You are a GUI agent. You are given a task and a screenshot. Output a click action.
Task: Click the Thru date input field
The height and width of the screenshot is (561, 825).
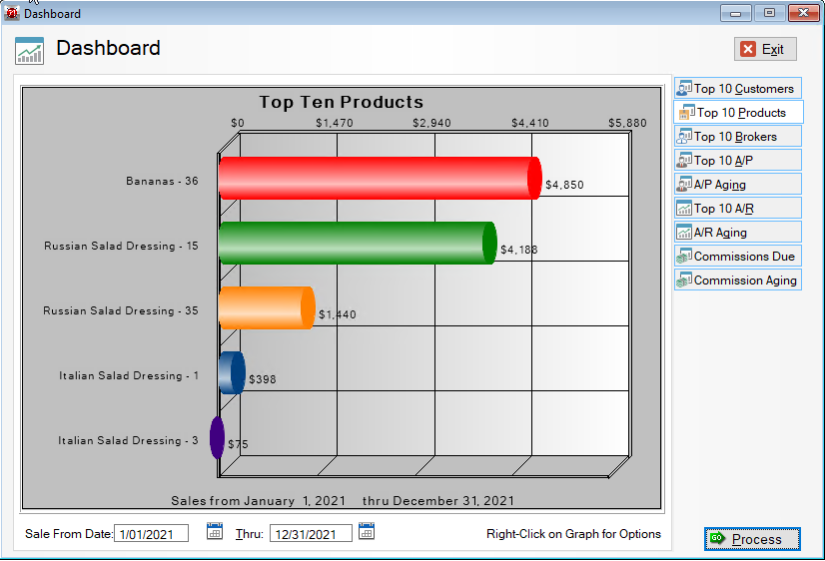(x=311, y=534)
